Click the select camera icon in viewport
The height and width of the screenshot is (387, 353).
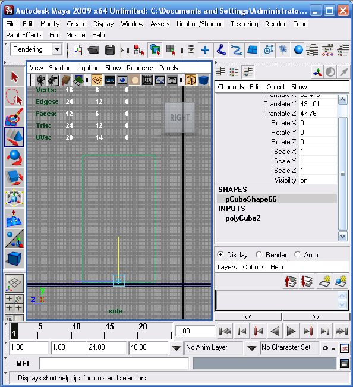[40, 80]
